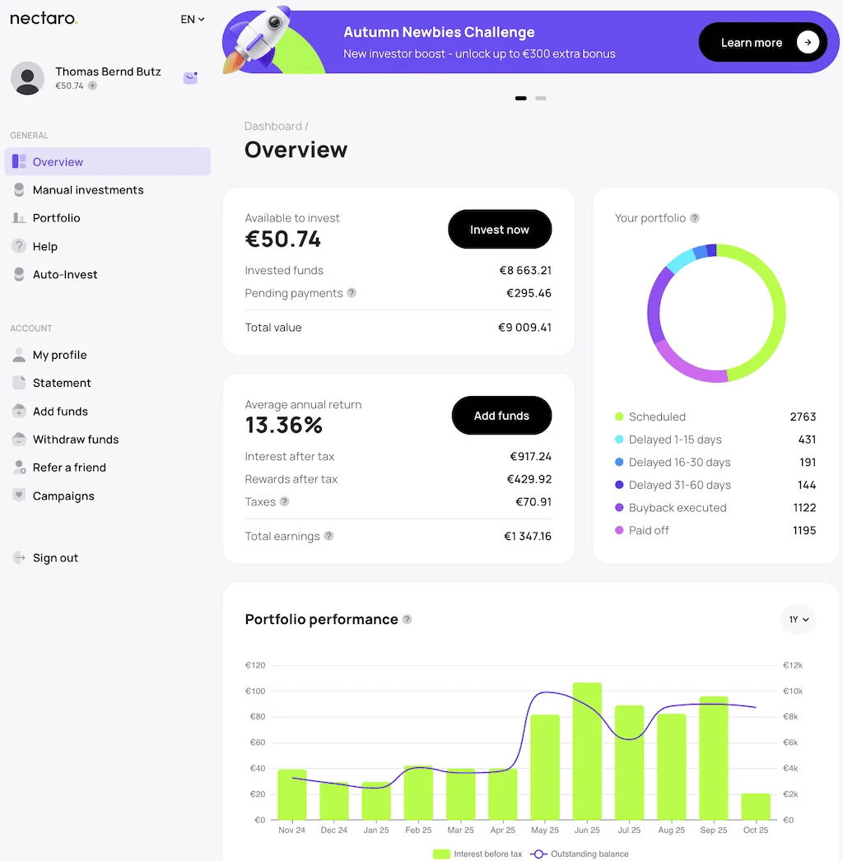Click the help tooltip beside Your portfolio

(x=696, y=218)
